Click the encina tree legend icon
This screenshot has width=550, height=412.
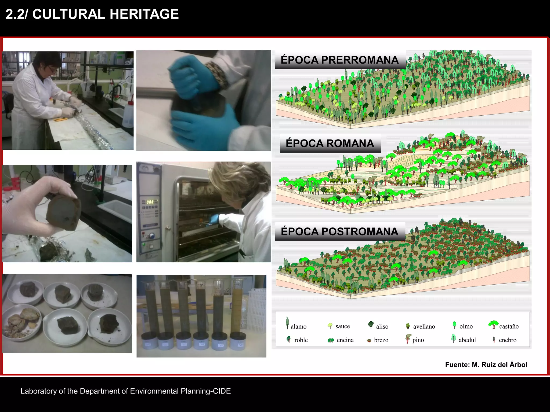331,340
